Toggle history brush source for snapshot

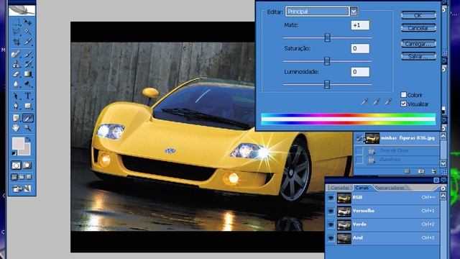click(359, 138)
